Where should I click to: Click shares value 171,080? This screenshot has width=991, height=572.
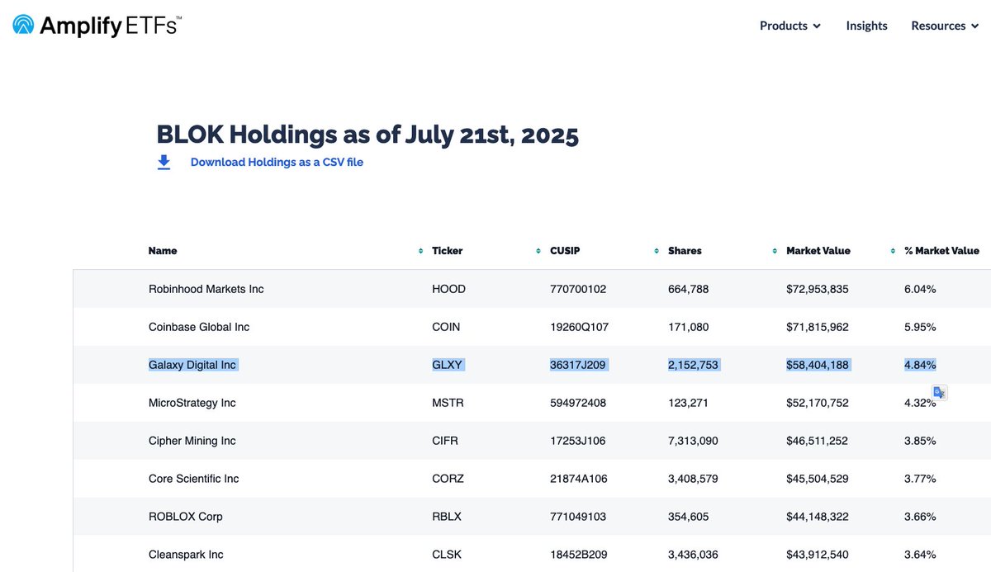pos(689,327)
